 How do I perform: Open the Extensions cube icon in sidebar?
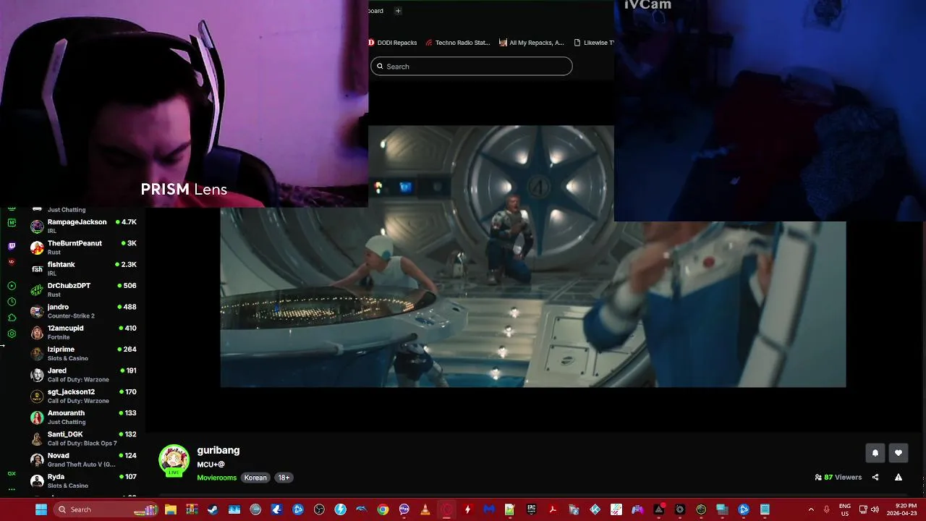point(12,318)
